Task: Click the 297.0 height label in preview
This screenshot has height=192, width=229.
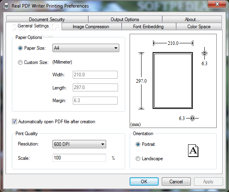Action: (141, 81)
